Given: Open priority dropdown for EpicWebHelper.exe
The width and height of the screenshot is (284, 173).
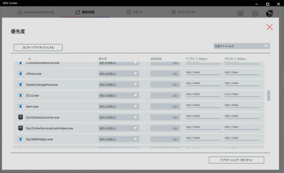Looking at the screenshot, I should click(119, 139).
